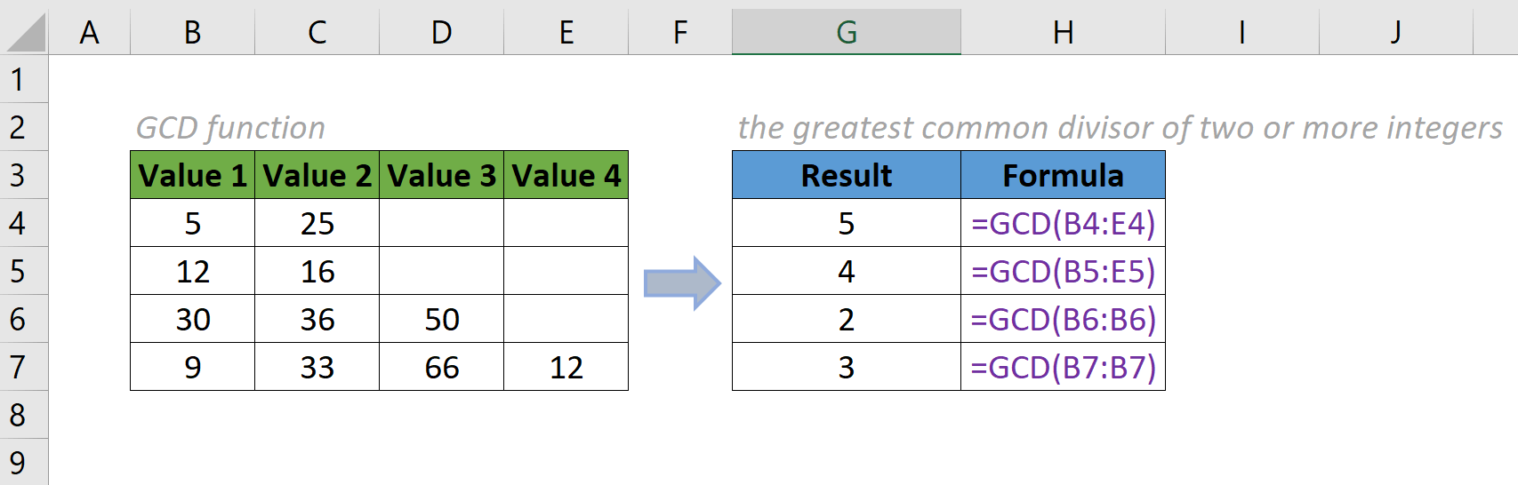The image size is (1518, 485).
Task: Select the cell containing 50
Action: pyautogui.click(x=441, y=319)
